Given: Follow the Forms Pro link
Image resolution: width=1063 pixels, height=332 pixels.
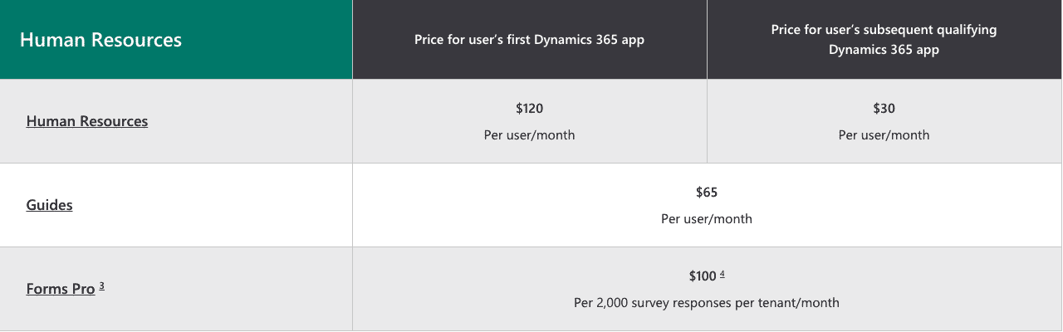Looking at the screenshot, I should click(x=61, y=290).
